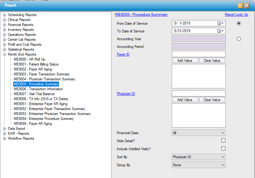The width and height of the screenshot is (255, 178).
Task: Open the Financial Class dropdown
Action: point(198,133)
